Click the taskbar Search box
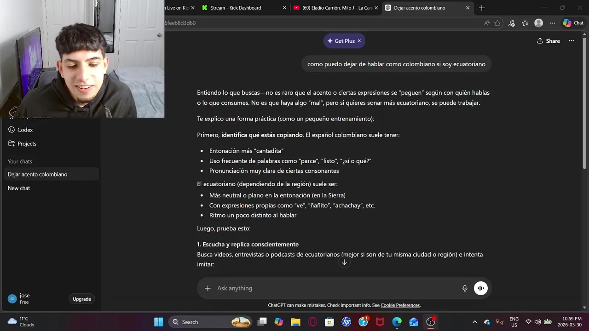Viewport: 589px width, 331px height. [x=210, y=322]
